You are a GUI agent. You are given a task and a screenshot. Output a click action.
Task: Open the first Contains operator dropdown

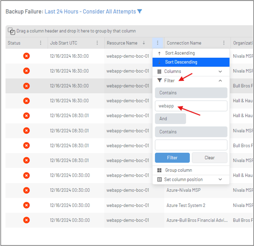[191, 93]
